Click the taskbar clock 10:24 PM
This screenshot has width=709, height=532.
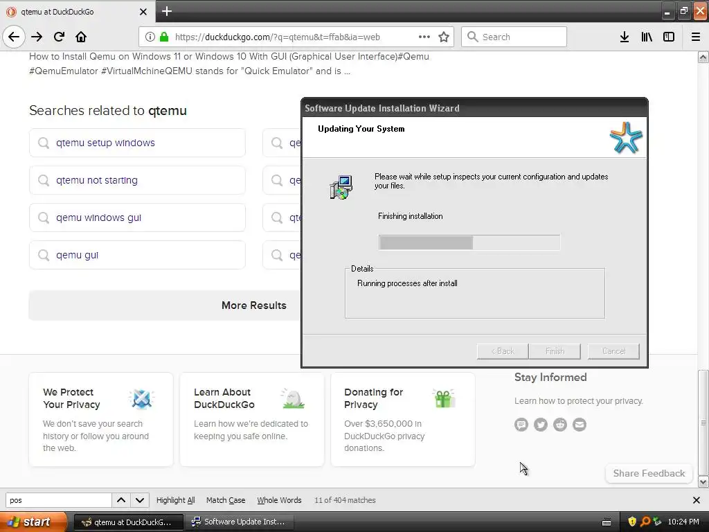pos(683,522)
